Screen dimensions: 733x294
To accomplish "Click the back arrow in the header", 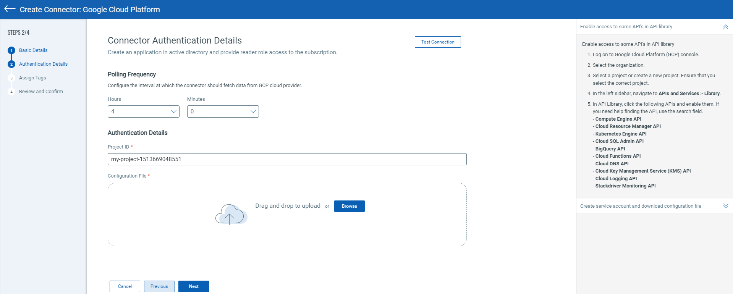I will [x=10, y=9].
